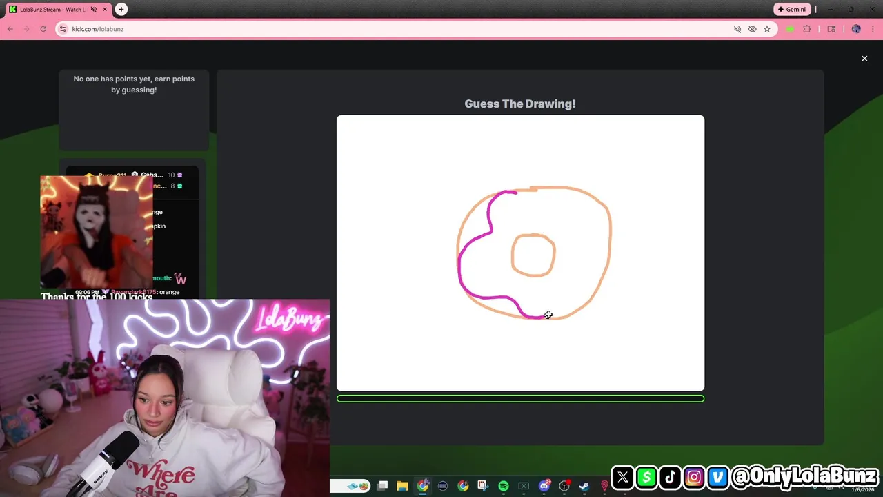
Task: Click the 'orange' chat message text
Action: click(x=169, y=292)
